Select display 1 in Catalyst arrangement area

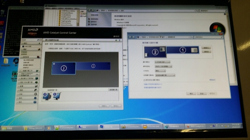click(93, 66)
